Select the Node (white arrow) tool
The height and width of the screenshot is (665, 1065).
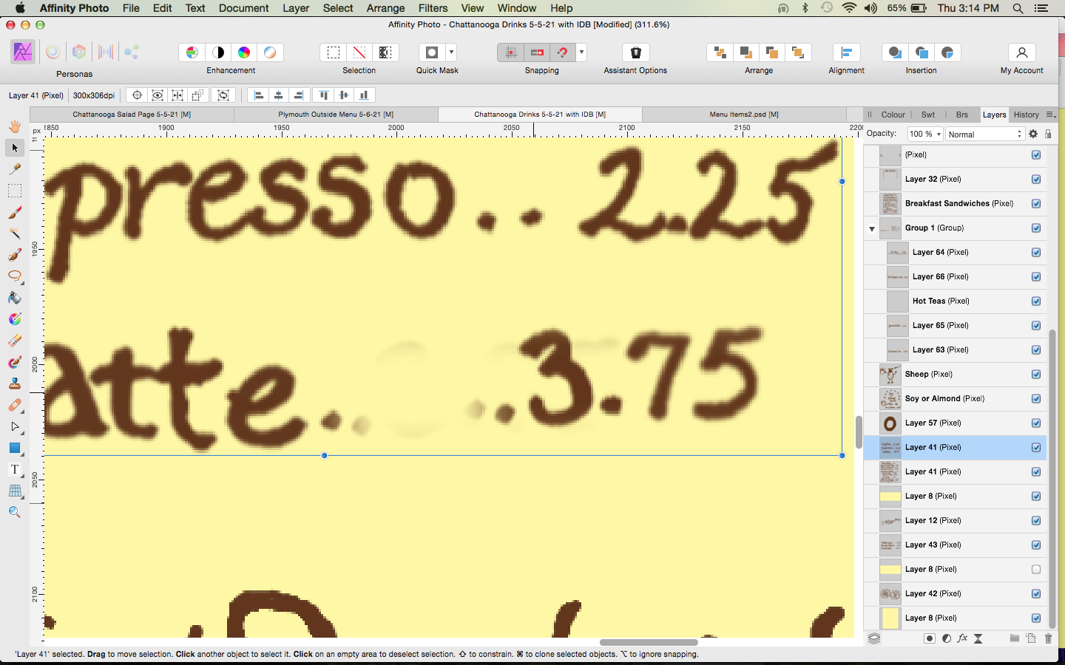tap(14, 426)
